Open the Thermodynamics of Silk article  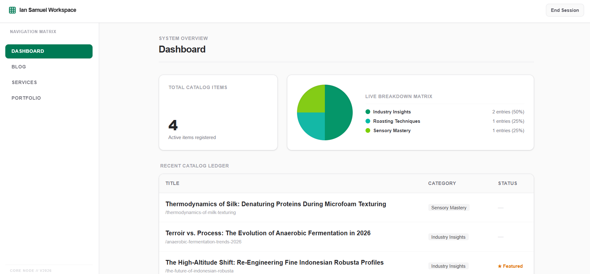coord(276,204)
